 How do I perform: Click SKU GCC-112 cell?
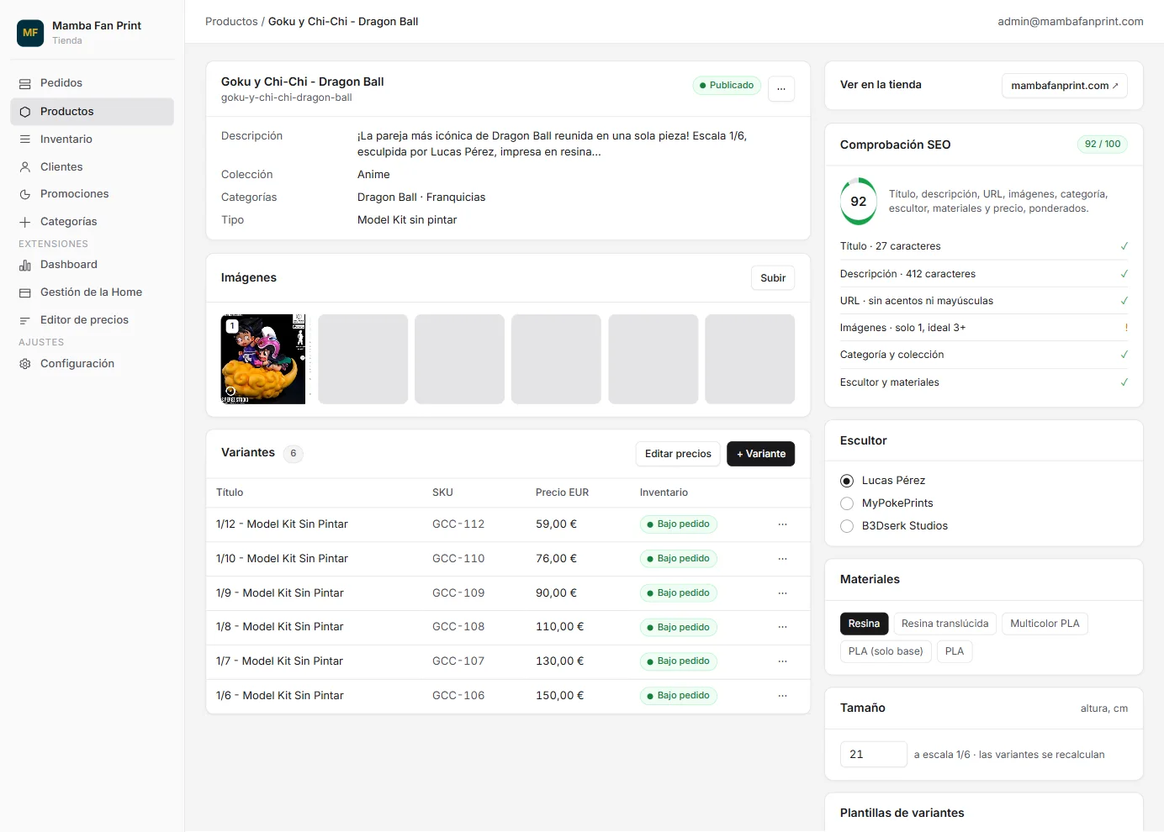click(458, 524)
